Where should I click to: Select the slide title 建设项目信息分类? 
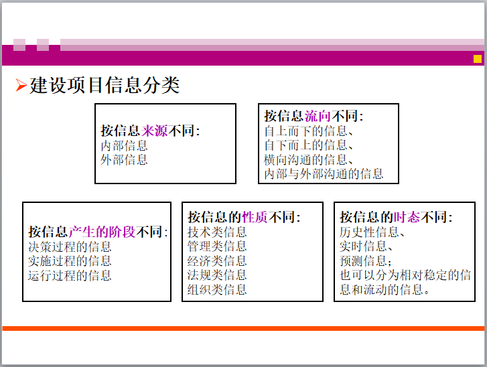[x=105, y=86]
